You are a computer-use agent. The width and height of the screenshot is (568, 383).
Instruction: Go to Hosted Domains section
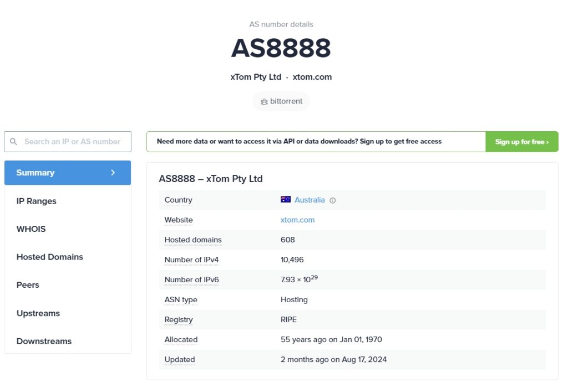coord(68,257)
